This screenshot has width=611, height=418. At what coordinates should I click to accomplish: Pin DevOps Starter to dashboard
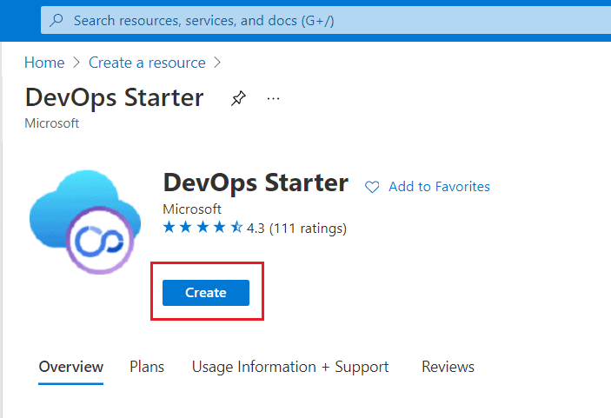238,98
